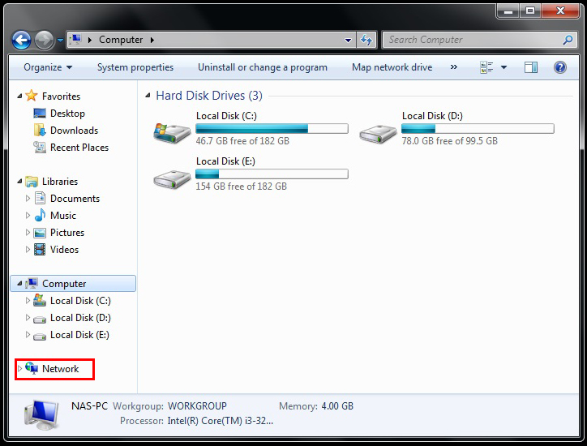This screenshot has width=587, height=446.
Task: Change your view icon button
Action: 486,67
